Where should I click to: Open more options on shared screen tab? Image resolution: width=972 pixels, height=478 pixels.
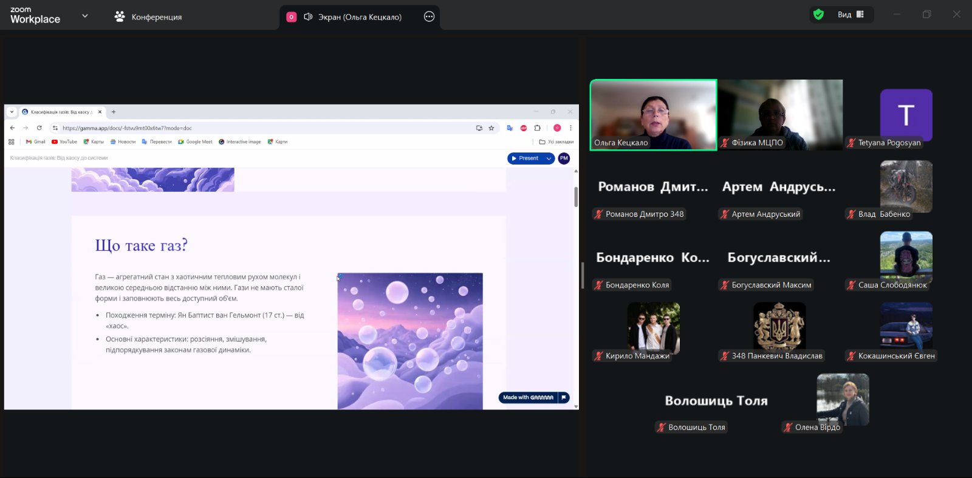(429, 17)
